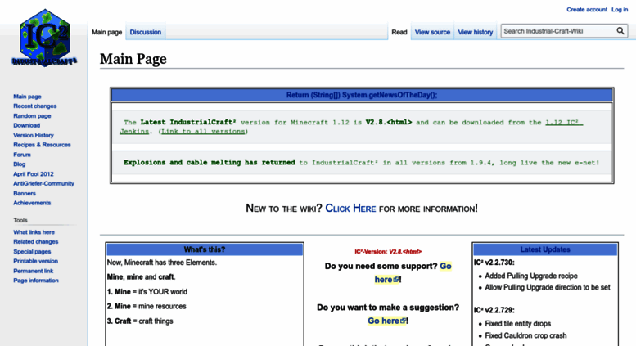This screenshot has height=346, width=636.
Task: Open April Fool 2012 link
Action: point(34,173)
